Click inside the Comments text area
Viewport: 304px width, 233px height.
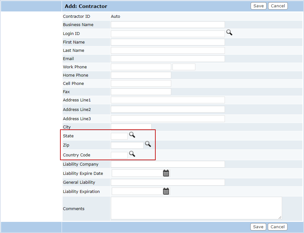tap(196, 208)
